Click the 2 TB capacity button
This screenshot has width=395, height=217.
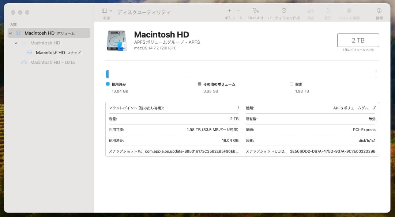pyautogui.click(x=358, y=40)
